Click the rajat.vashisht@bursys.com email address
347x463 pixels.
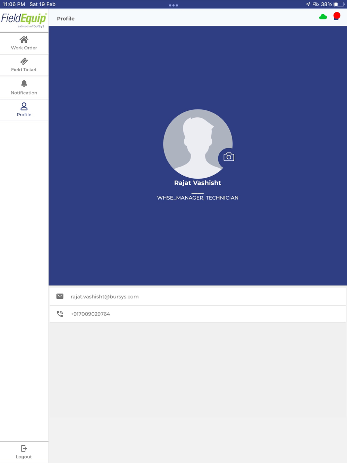pyautogui.click(x=104, y=296)
